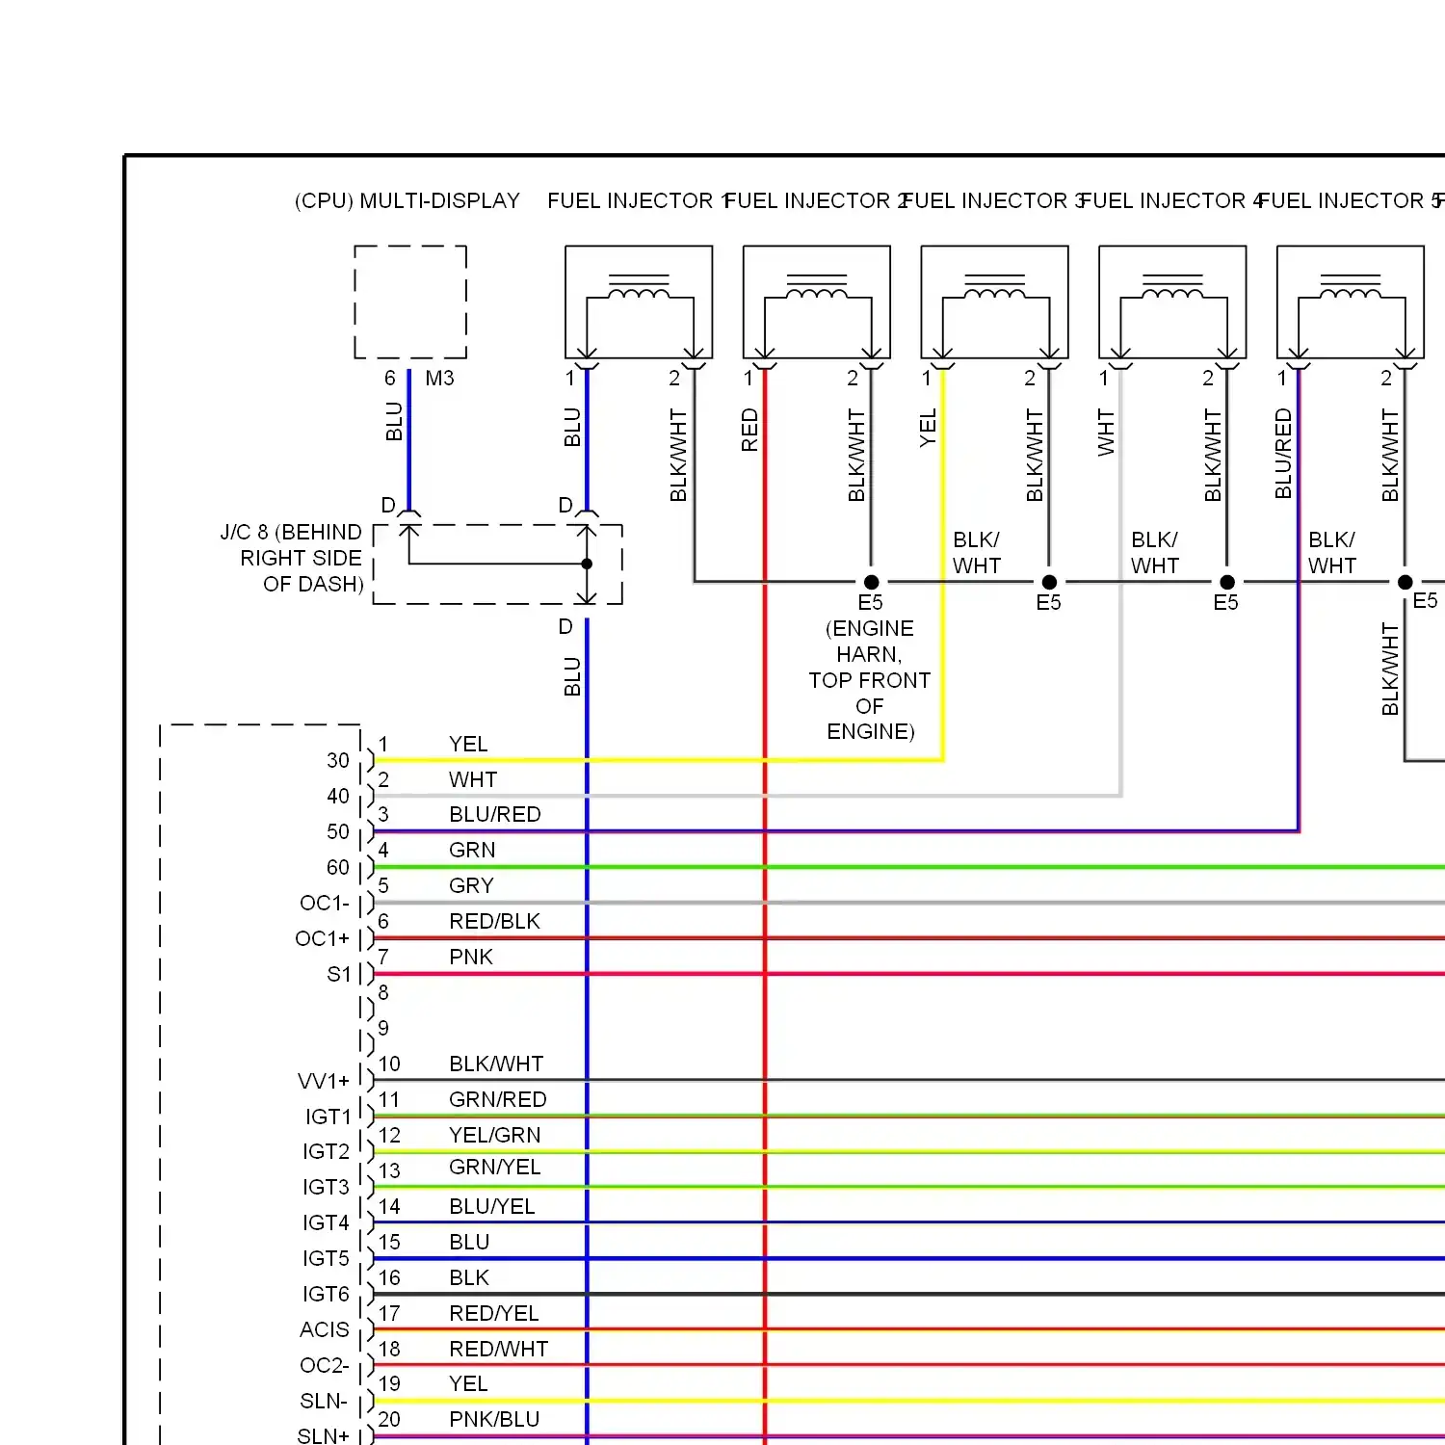Viewport: 1445px width, 1445px height.
Task: Click the PNK wire label at pin 7
Action: (471, 957)
